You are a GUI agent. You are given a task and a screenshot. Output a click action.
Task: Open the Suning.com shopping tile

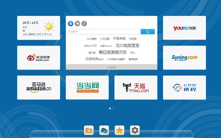184,58
